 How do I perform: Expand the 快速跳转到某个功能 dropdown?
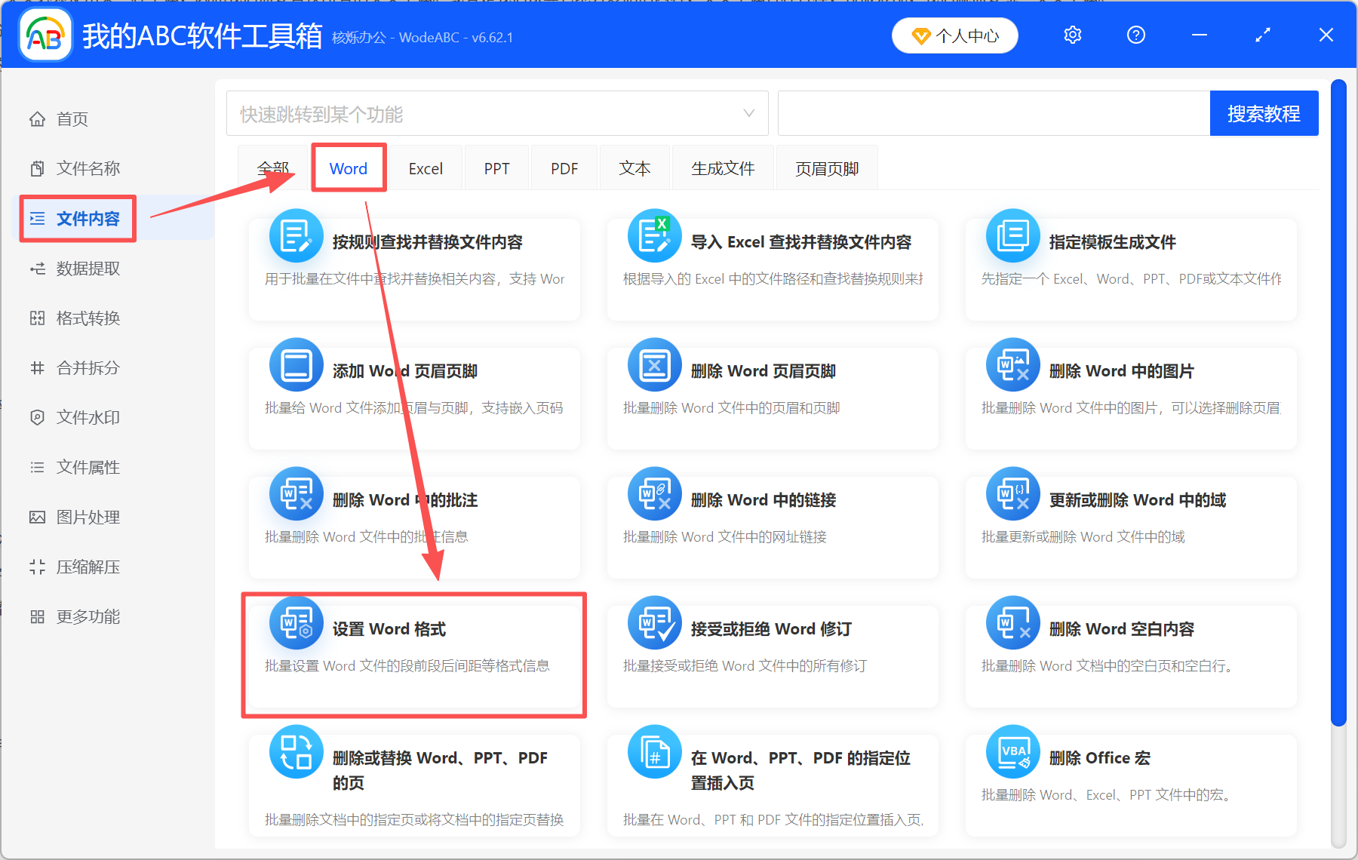748,112
